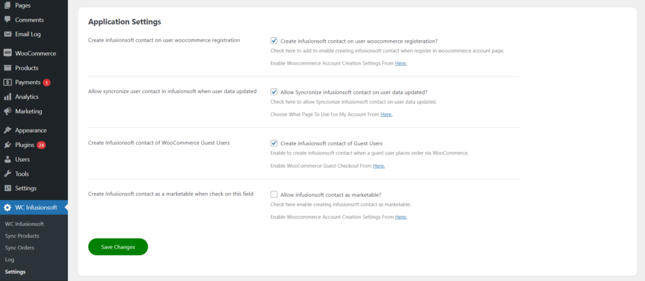The width and height of the screenshot is (645, 281).
Task: Click the Tools wrench icon
Action: (x=8, y=174)
